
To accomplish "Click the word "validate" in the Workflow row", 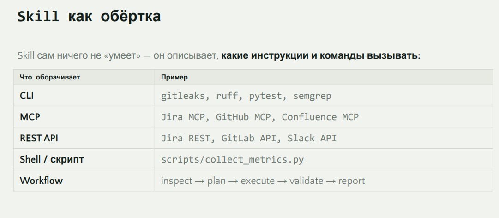I will tap(306, 181).
